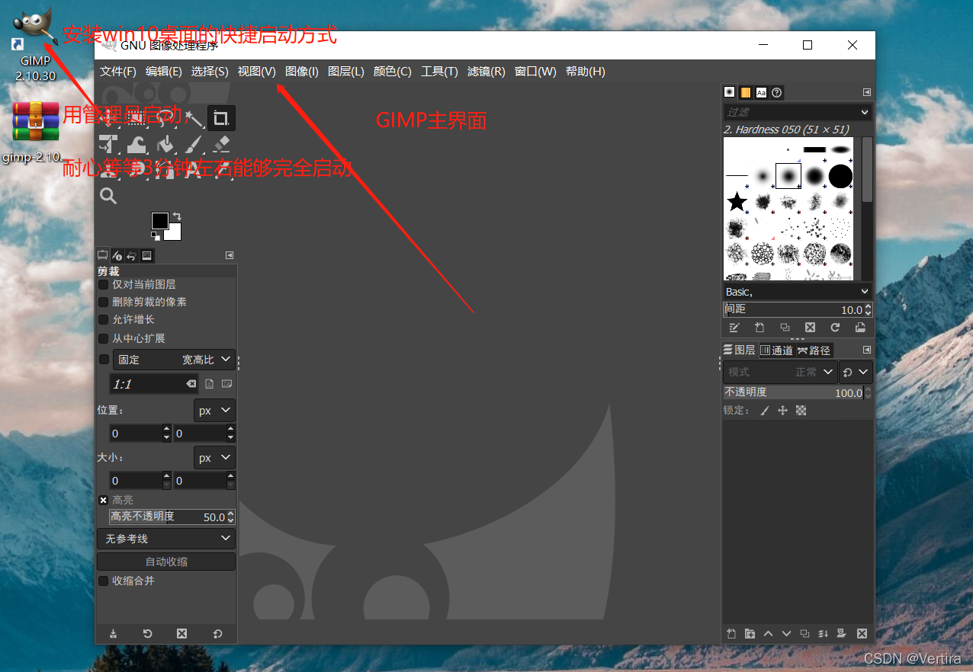Viewport: 973px width, 672px height.
Task: Enable 仅对当前图层 checkbox
Action: tap(104, 284)
